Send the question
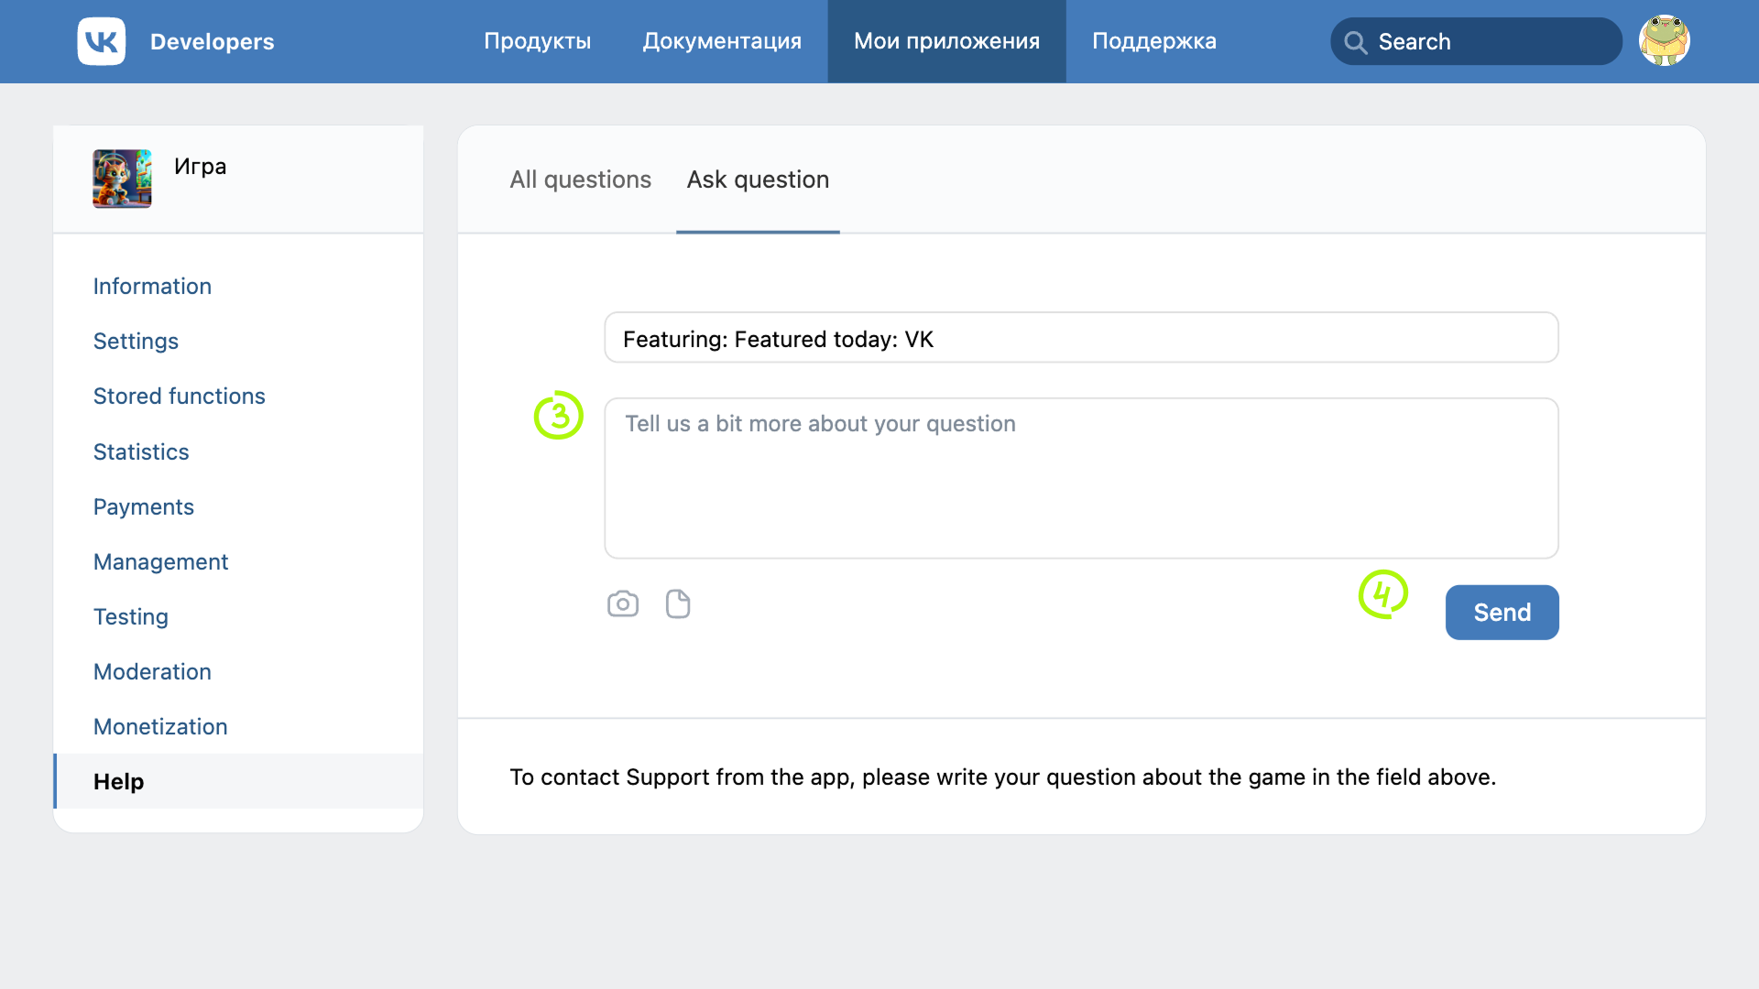Image resolution: width=1759 pixels, height=989 pixels. click(1502, 612)
